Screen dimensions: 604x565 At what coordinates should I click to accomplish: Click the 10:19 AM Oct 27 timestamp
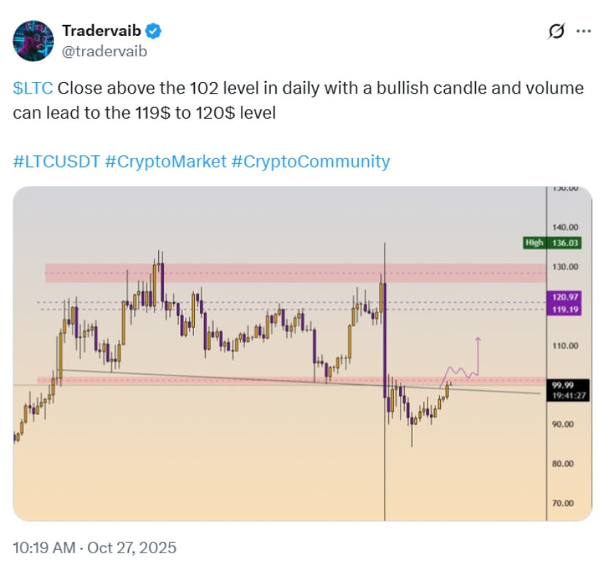pos(95,547)
